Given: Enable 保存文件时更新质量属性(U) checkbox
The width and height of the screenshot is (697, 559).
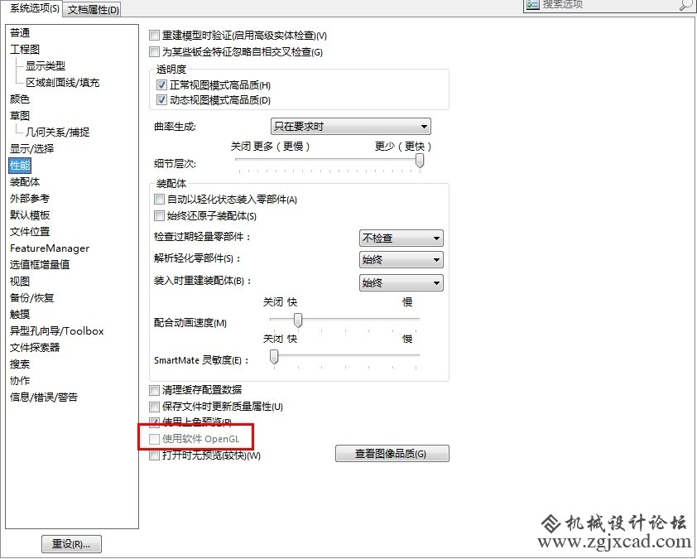Looking at the screenshot, I should pos(154,407).
